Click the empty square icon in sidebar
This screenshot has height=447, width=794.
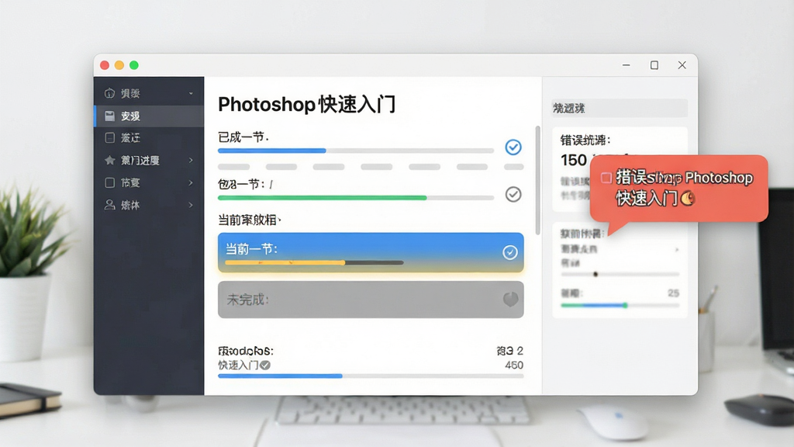tap(109, 182)
